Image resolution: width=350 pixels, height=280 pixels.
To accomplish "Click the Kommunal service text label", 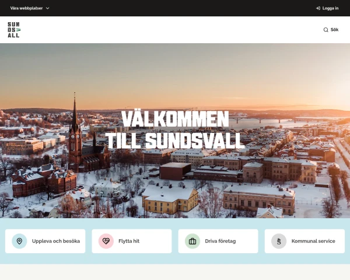I will point(313,241).
